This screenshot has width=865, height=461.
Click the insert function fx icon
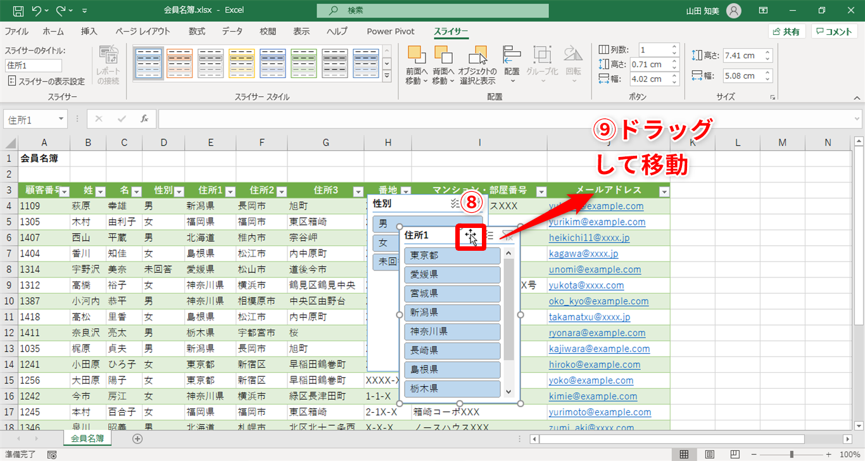(144, 119)
